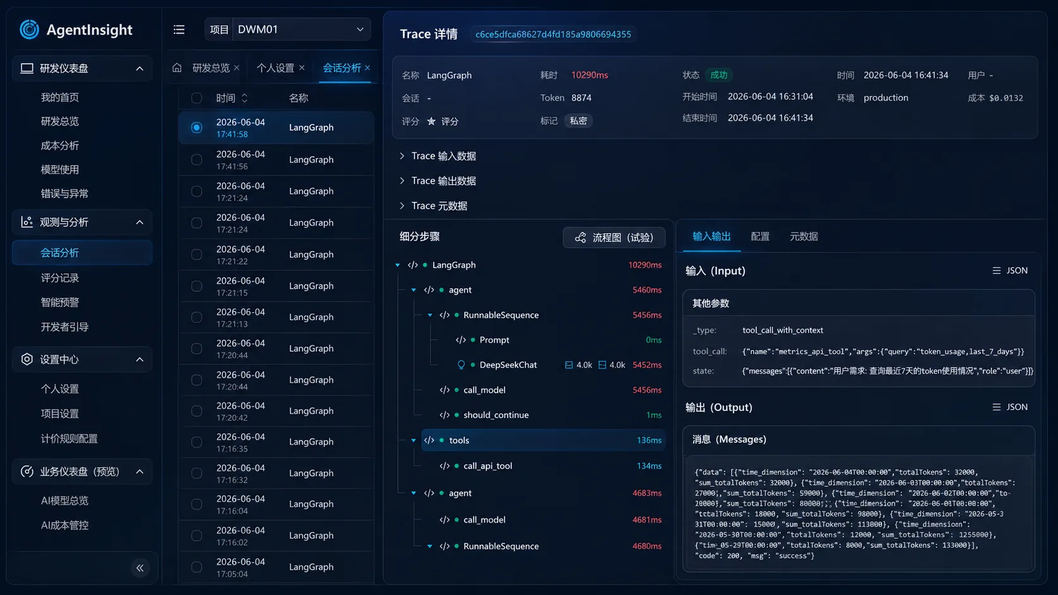This screenshot has height=595, width=1058.
Task: Select radio for 17:05:04 row
Action: 197,567
